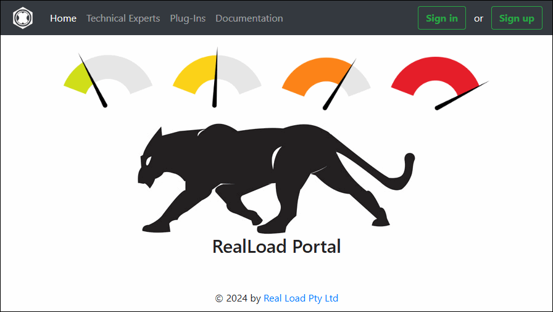Open the Technical Experts page
This screenshot has width=553, height=312.
click(x=123, y=18)
